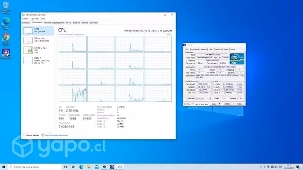303x170 pixels.
Task: Open Windows Security shield in the taskbar
Action: point(104,167)
